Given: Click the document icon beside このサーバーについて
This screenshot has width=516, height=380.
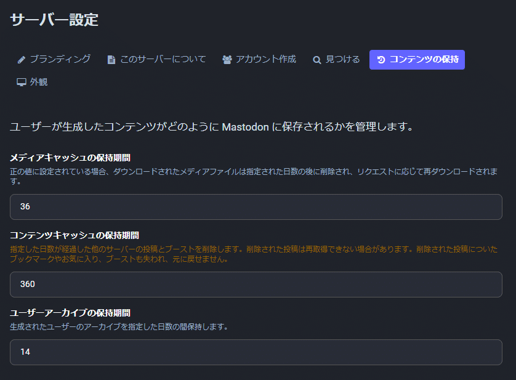Looking at the screenshot, I should pyautogui.click(x=111, y=60).
